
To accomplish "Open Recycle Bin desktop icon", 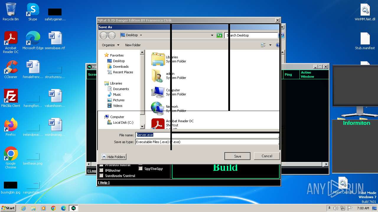I will (11, 12).
